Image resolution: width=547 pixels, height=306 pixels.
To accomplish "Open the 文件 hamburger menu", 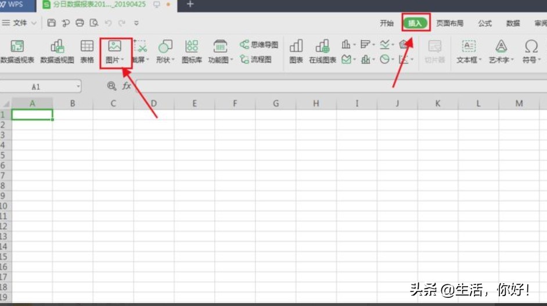I will pos(6,23).
